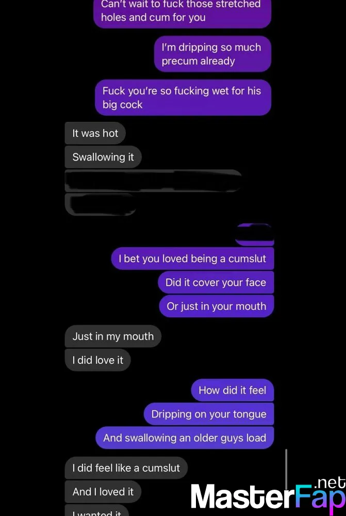Click the 'And I loved it' reply

(103, 492)
